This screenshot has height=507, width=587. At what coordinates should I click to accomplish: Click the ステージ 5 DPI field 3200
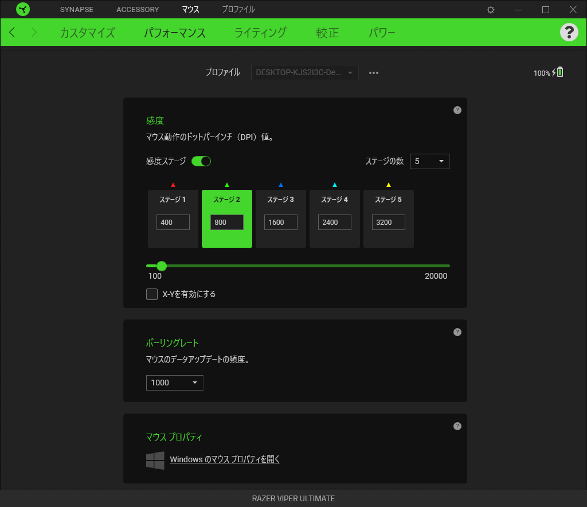(x=389, y=223)
